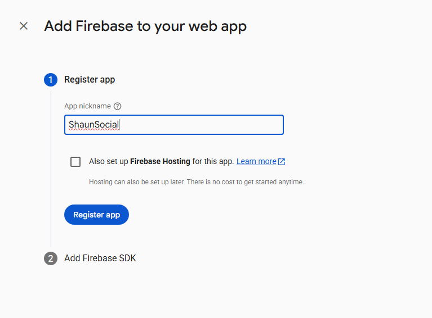Click the external link icon beside Learn more

tap(282, 162)
